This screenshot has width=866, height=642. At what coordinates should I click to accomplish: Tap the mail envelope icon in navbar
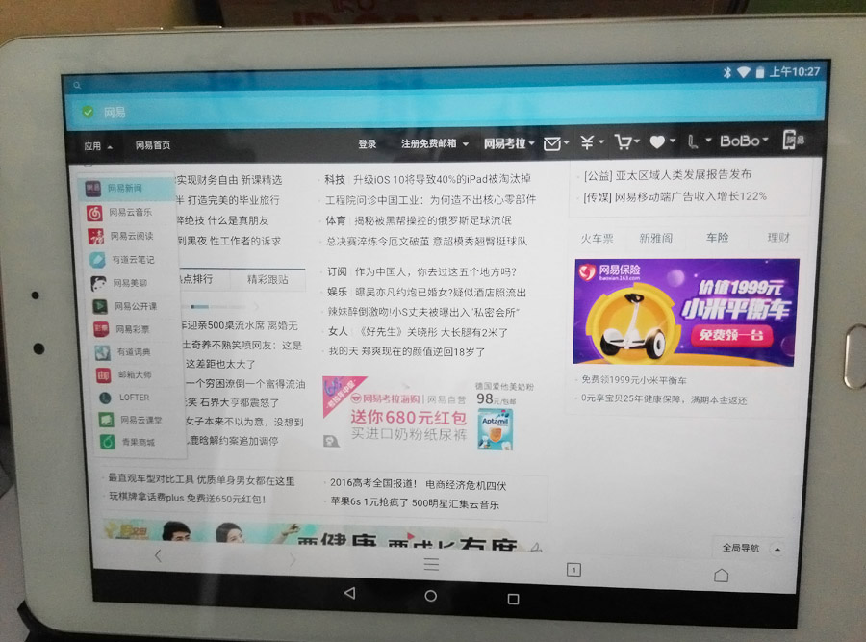(x=551, y=144)
